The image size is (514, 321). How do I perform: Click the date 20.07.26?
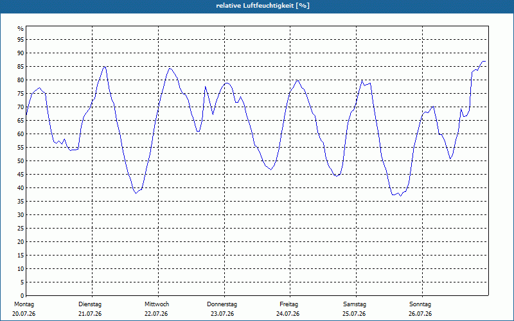pos(24,314)
